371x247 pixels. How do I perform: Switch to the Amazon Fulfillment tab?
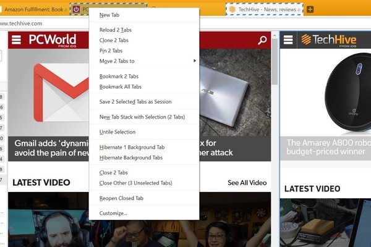(x=34, y=9)
